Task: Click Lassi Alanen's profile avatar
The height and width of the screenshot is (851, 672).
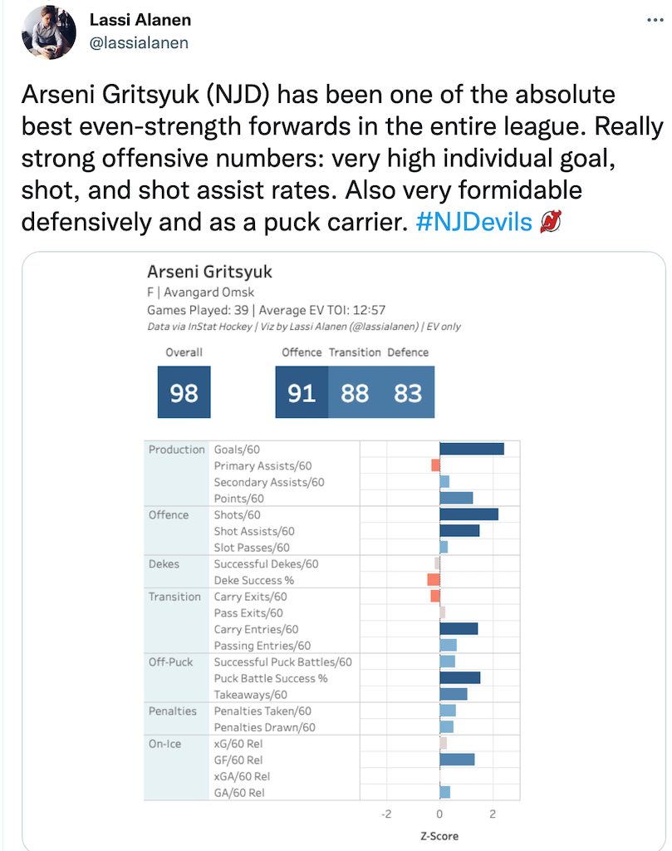Action: tap(49, 32)
